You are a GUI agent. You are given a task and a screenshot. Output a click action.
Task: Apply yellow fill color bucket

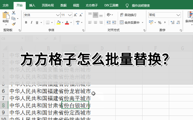(x=59, y=22)
